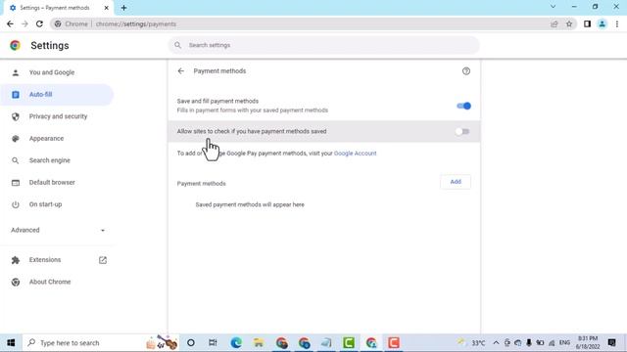The height and width of the screenshot is (352, 627).
Task: Click the ENG language indicator
Action: pyautogui.click(x=564, y=343)
